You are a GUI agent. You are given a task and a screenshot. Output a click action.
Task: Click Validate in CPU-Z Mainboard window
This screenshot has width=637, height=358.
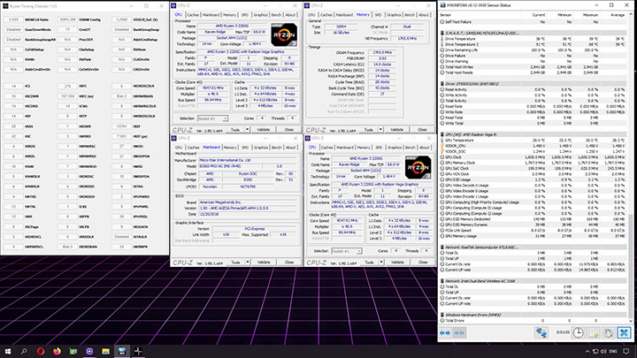pyautogui.click(x=264, y=263)
